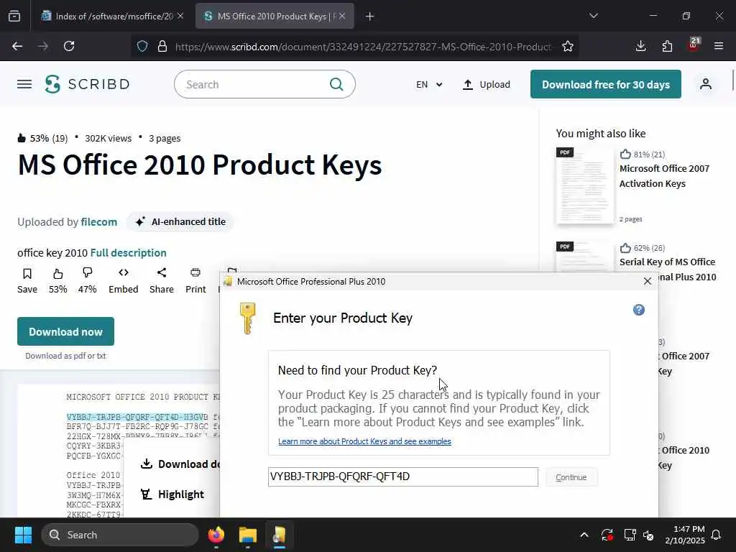
Task: Open Learn more about Product Keys link
Action: [x=364, y=441]
